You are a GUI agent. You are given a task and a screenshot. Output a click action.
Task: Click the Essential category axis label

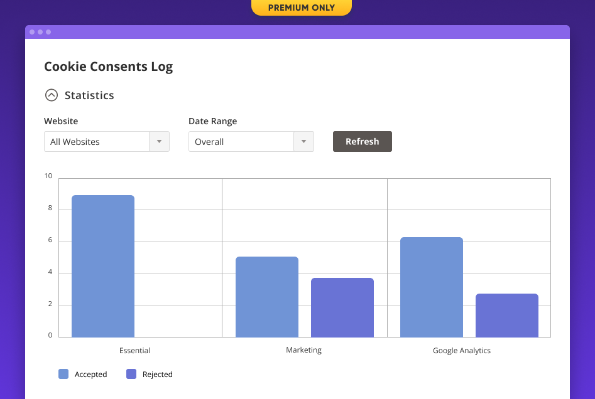tap(134, 350)
